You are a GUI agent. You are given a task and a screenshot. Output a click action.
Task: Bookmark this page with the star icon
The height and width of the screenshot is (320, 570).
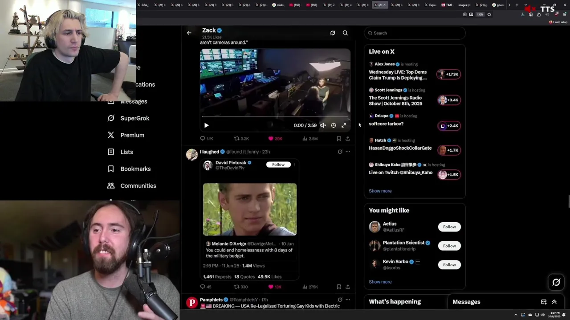(489, 14)
